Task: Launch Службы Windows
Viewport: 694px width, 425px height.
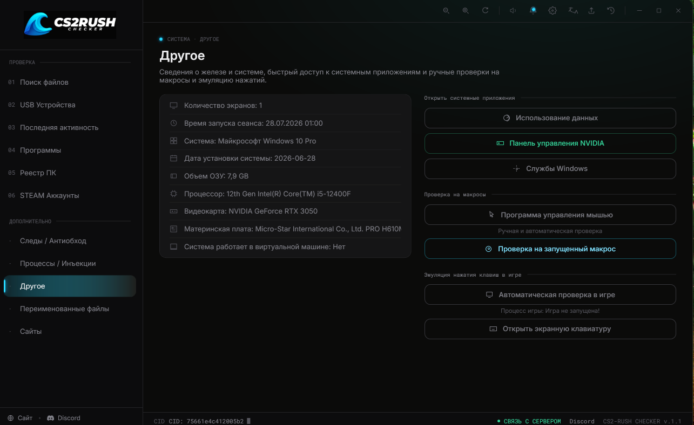Action: pyautogui.click(x=550, y=169)
